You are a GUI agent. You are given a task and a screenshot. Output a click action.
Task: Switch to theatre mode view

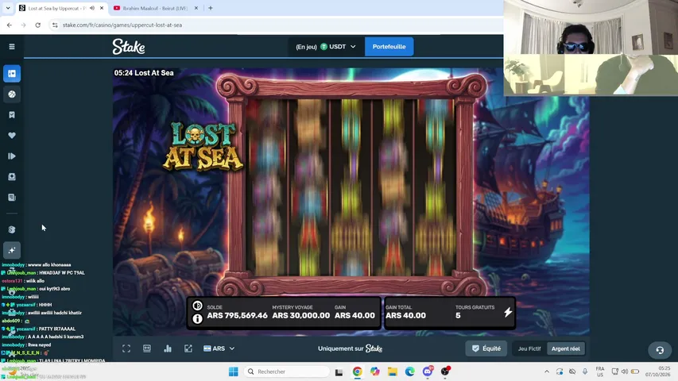(147, 348)
